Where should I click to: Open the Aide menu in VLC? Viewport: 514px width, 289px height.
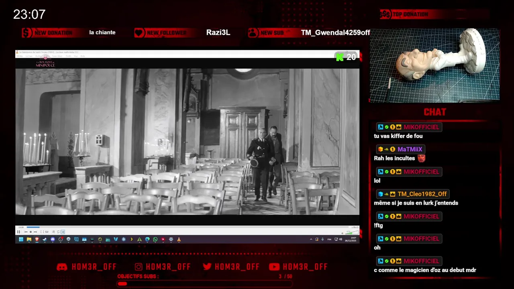tap(82, 56)
